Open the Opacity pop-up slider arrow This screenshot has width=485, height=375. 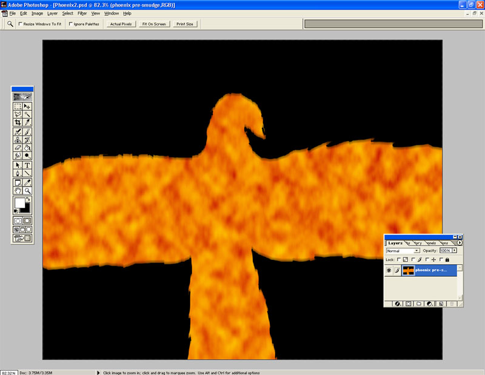pyautogui.click(x=455, y=250)
